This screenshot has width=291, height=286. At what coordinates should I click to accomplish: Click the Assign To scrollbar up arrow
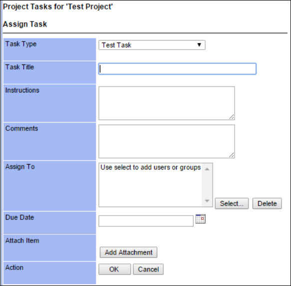207,169
